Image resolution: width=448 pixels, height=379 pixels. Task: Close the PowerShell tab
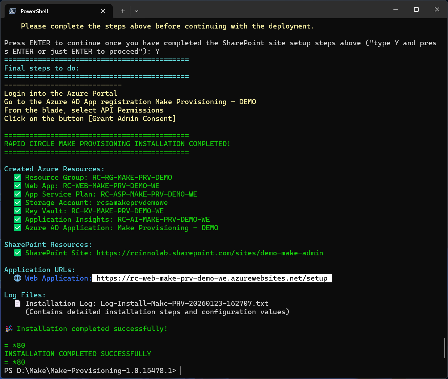pos(103,11)
